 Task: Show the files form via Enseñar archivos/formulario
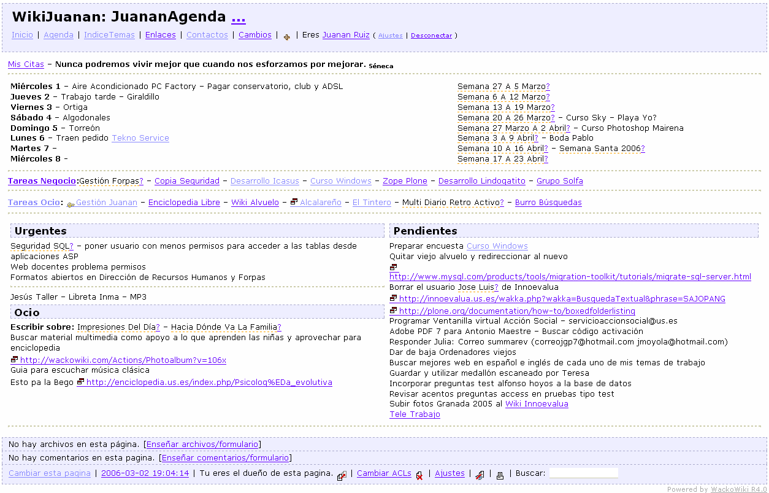202,444
